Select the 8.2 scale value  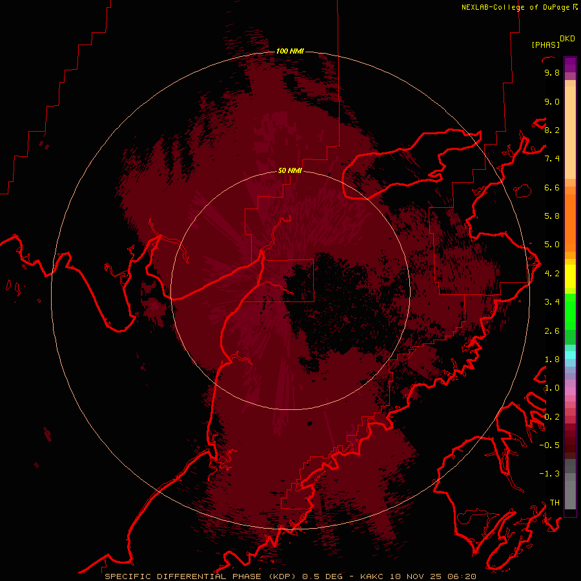pos(552,130)
